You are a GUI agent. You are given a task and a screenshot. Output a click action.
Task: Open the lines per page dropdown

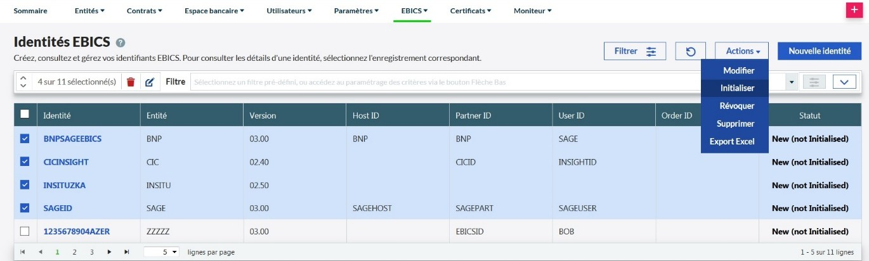pyautogui.click(x=162, y=252)
